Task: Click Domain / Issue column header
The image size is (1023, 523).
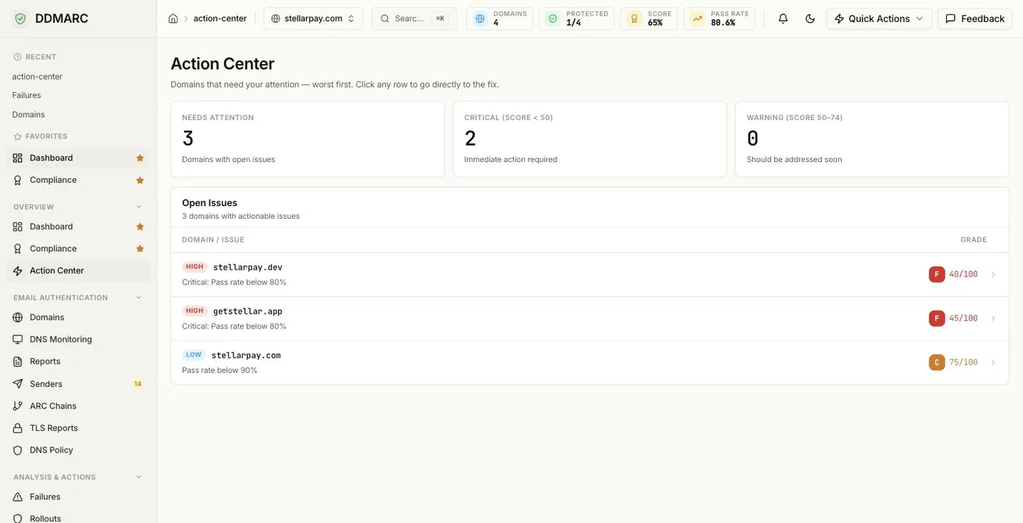Action: (213, 240)
